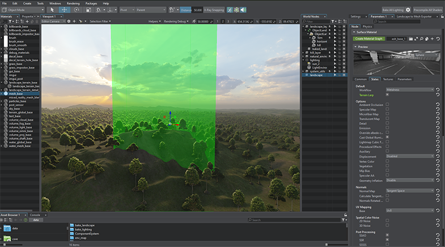Open Rendering Debug viewport menu
Screen dimensions: 445x247
(x=176, y=22)
